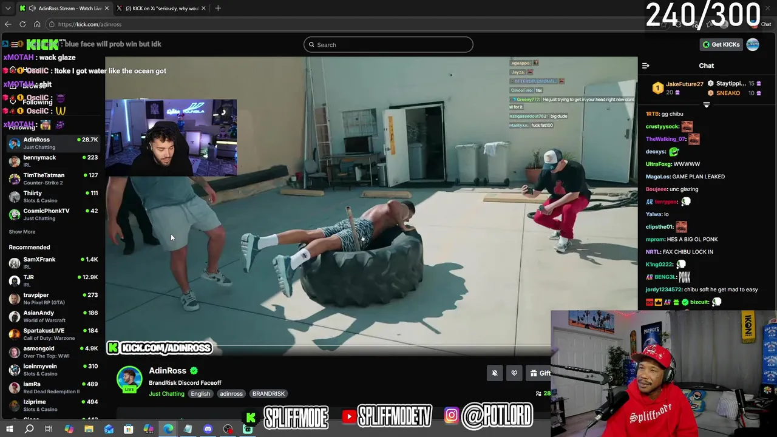This screenshot has height=437, width=777.
Task: Open Windows taskbar search
Action: coord(29,429)
